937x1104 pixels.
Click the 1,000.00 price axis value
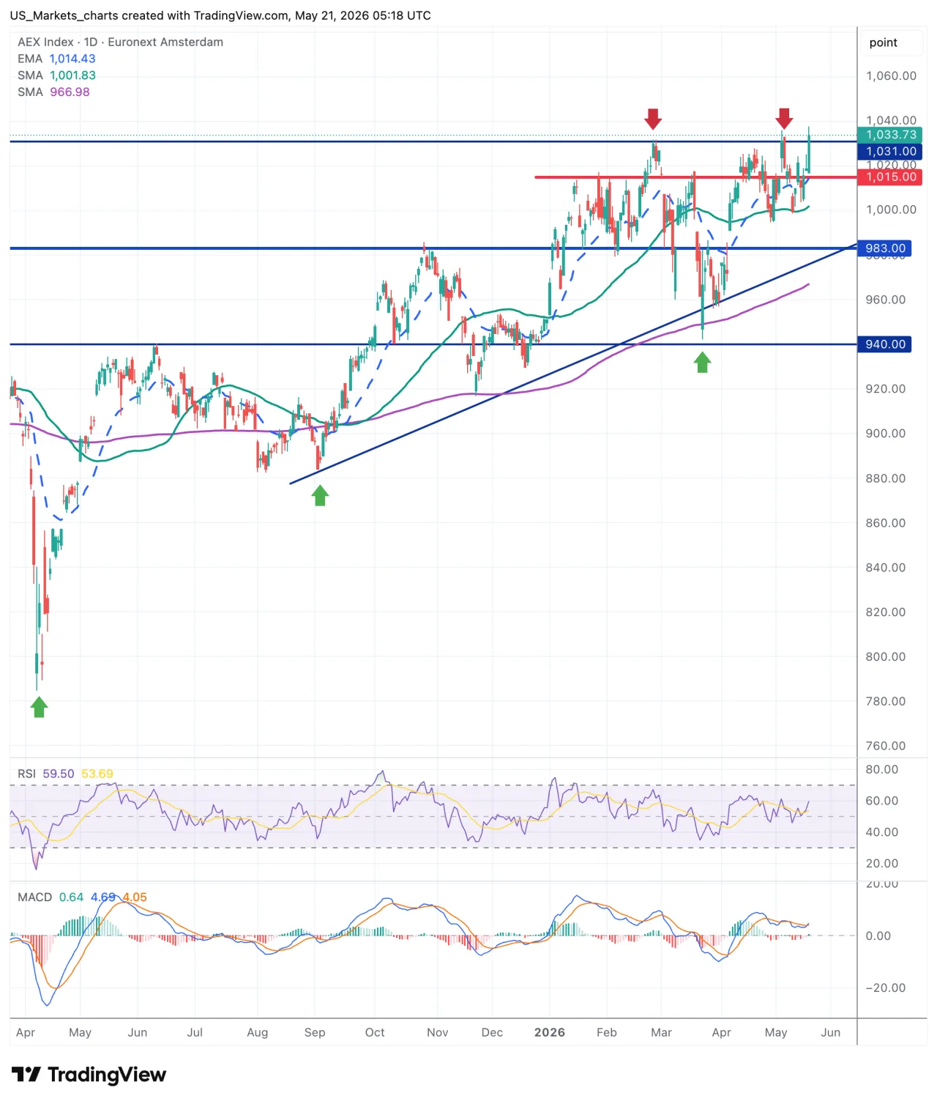click(891, 210)
